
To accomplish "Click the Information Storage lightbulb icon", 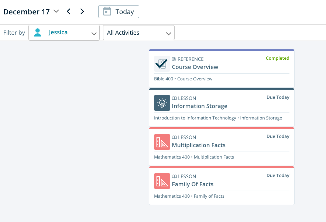I will pyautogui.click(x=162, y=103).
